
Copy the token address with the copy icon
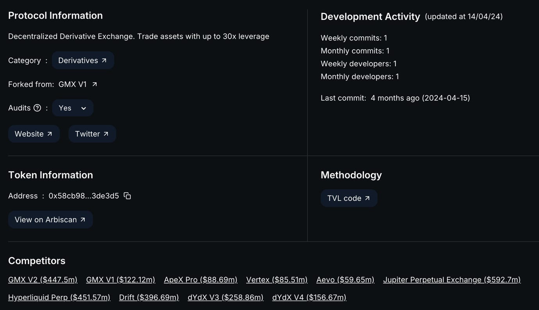127,196
